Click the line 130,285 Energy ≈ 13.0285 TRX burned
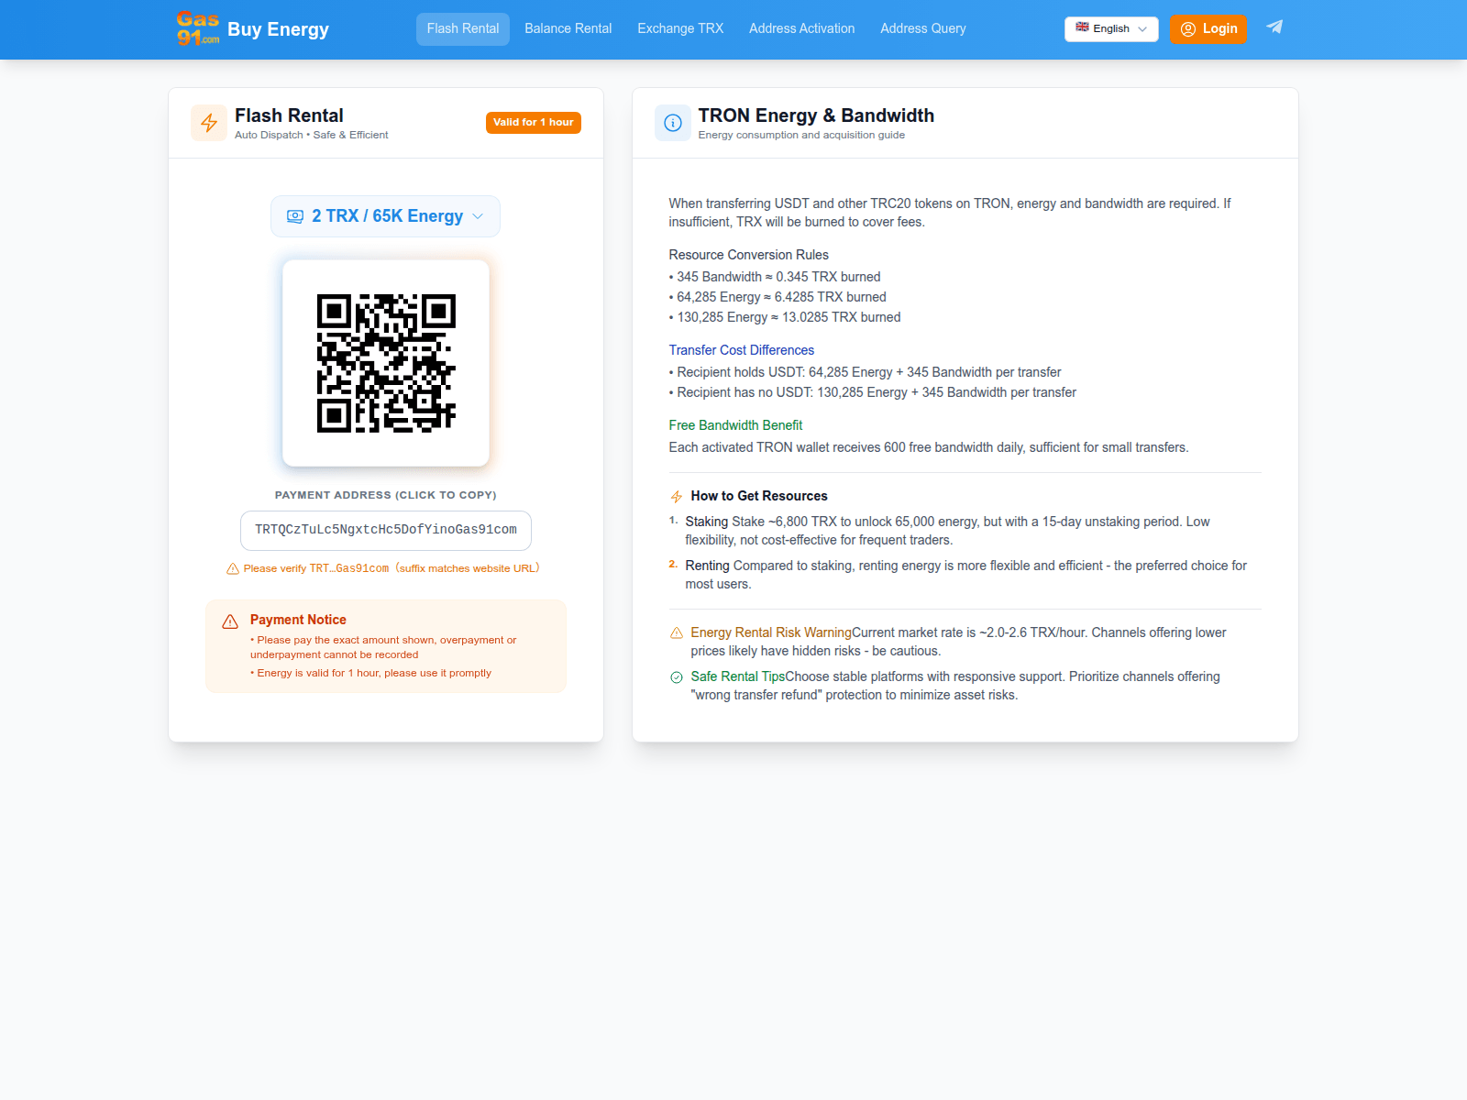The height and width of the screenshot is (1100, 1467). pos(785,317)
